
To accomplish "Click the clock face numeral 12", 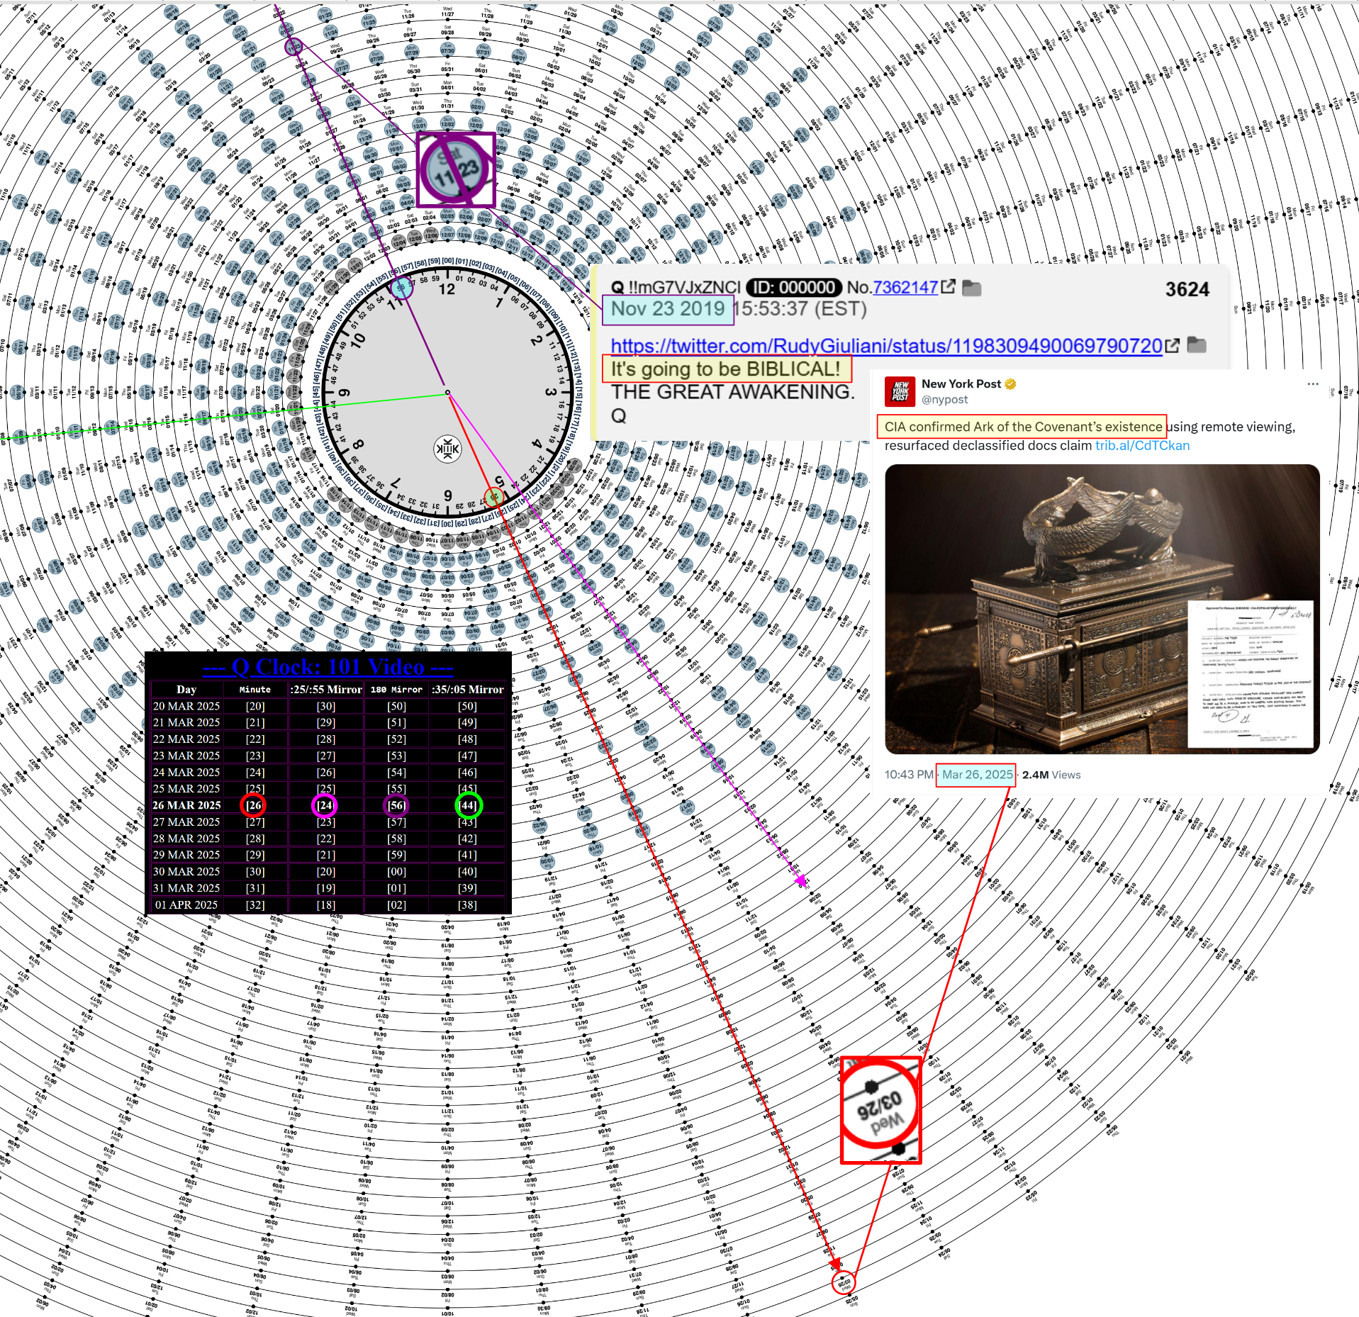I will click(x=447, y=289).
